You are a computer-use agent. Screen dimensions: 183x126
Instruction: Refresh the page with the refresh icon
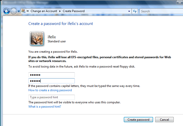[x=135, y=11]
